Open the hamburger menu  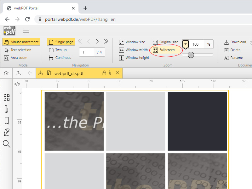point(26,31)
